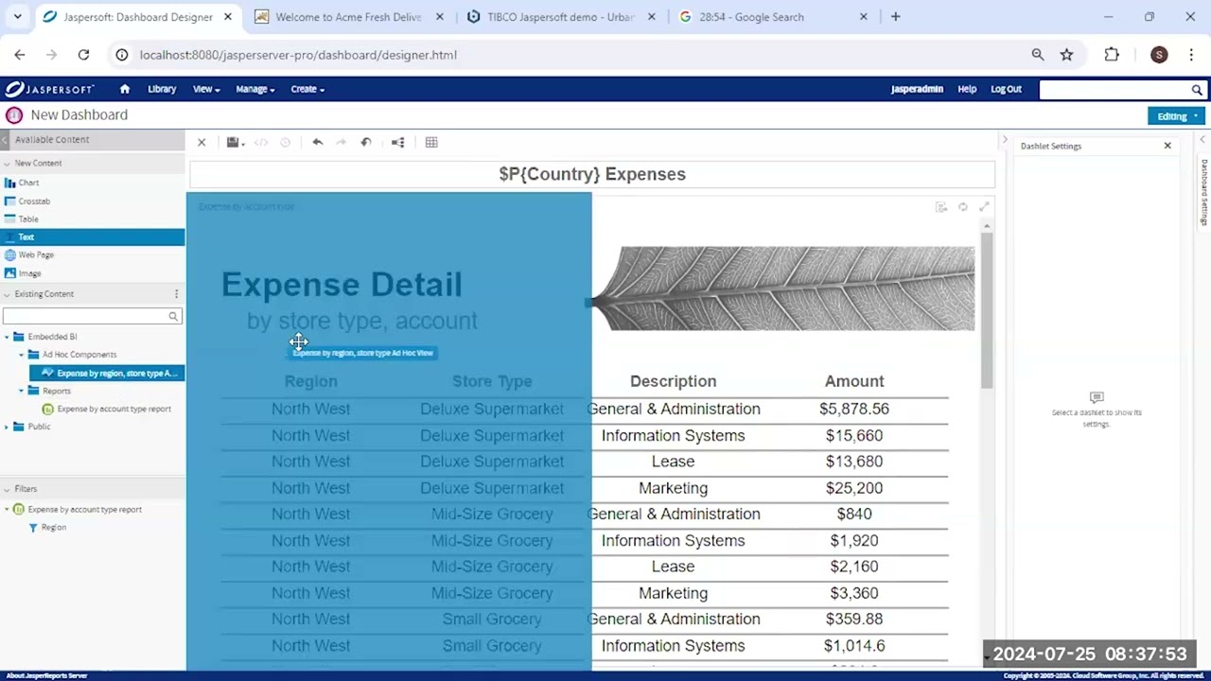The height and width of the screenshot is (681, 1211).
Task: Click the $5,878.56 amount cell
Action: pos(854,409)
